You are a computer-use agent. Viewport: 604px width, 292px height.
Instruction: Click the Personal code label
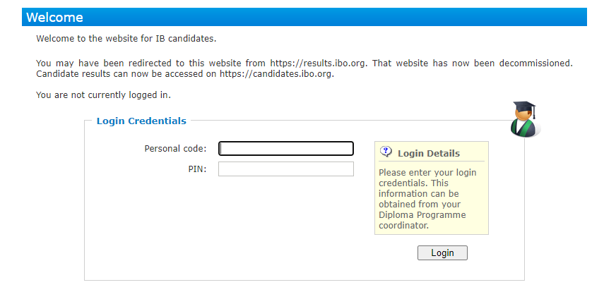point(175,149)
